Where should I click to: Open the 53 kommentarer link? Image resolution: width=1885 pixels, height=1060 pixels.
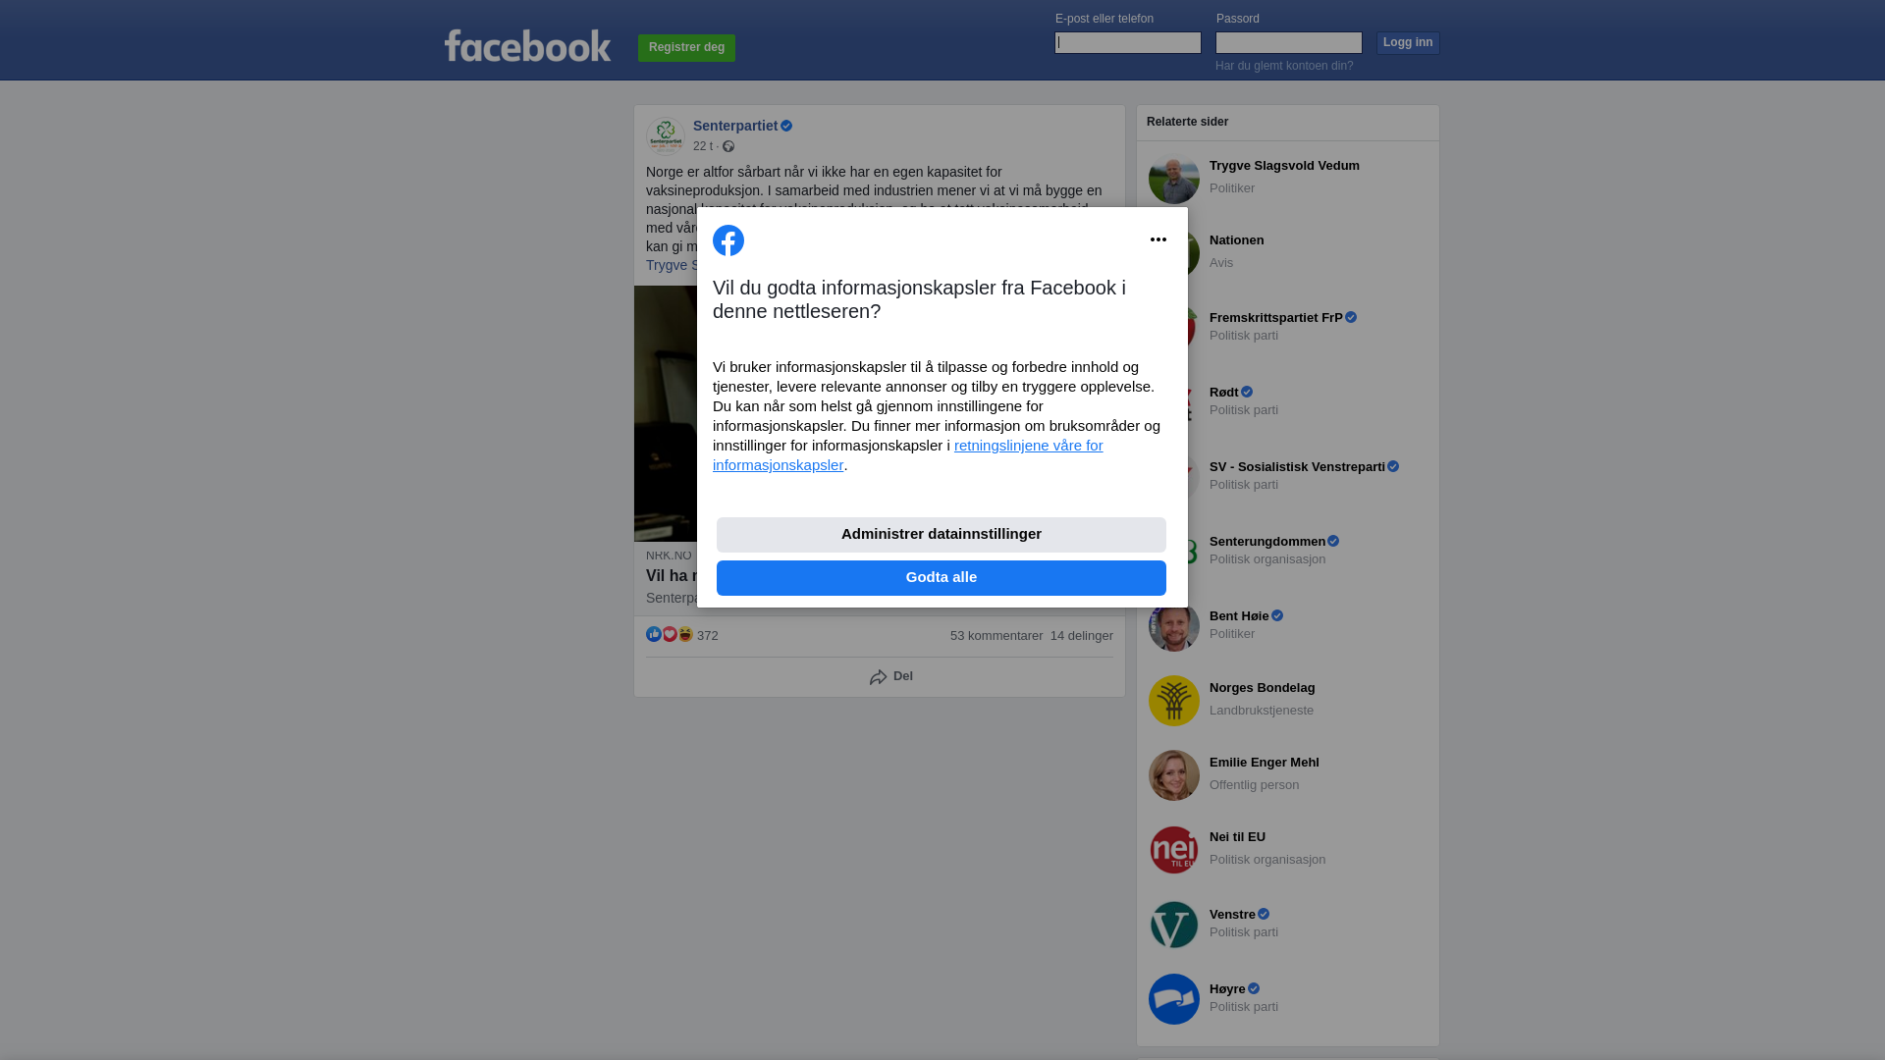pos(996,636)
